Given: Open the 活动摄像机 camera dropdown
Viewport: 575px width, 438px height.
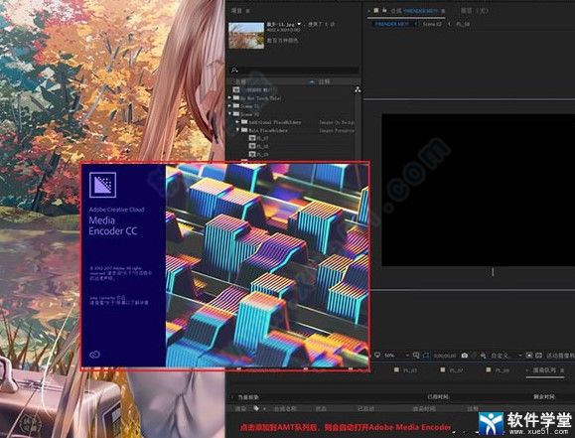Looking at the screenshot, I should tap(560, 356).
